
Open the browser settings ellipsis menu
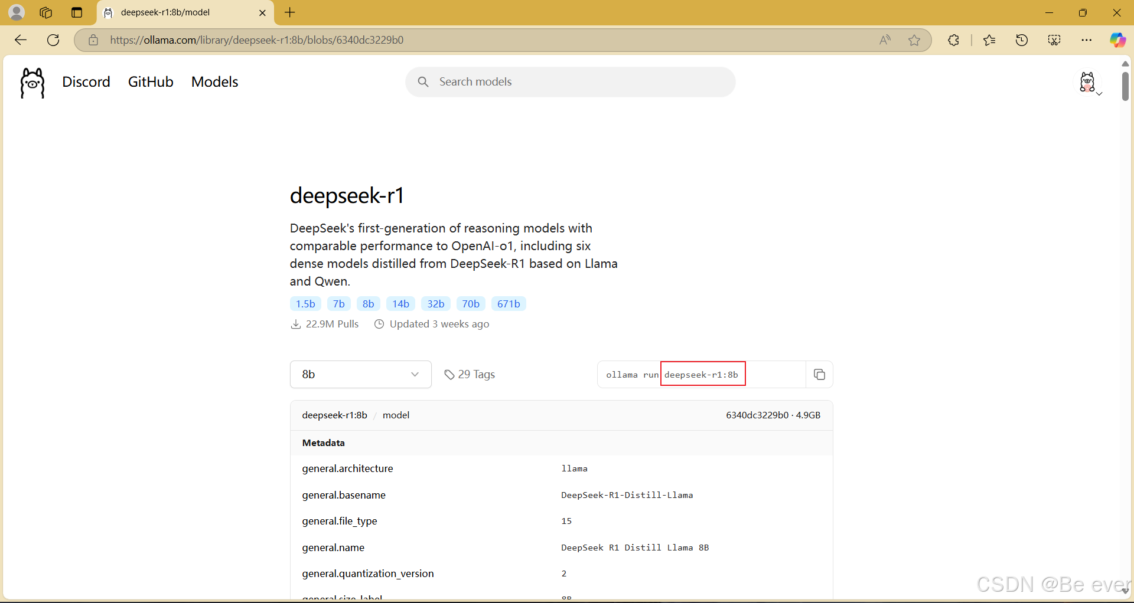click(1087, 40)
